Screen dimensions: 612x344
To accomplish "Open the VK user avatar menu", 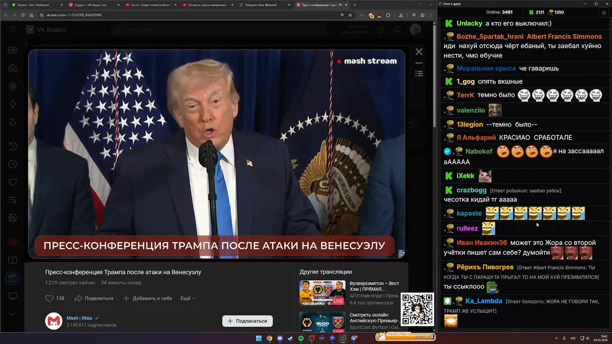I will (x=415, y=30).
